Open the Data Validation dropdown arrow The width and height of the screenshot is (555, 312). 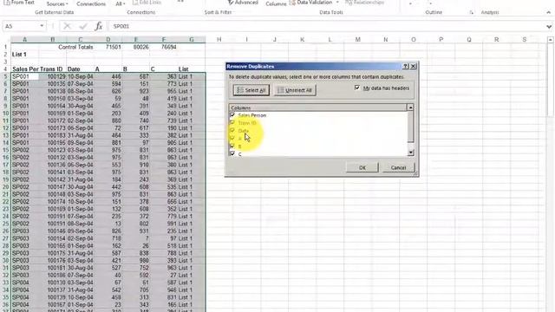point(337,3)
